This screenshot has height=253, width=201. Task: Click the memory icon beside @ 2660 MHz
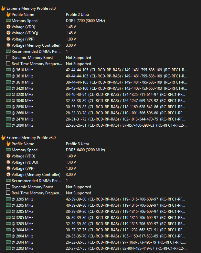pos(8,113)
